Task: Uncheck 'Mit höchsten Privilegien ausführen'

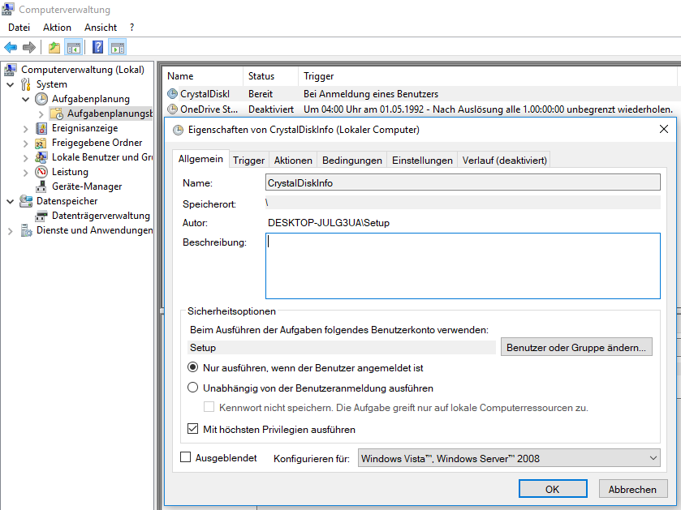Action: coord(193,429)
